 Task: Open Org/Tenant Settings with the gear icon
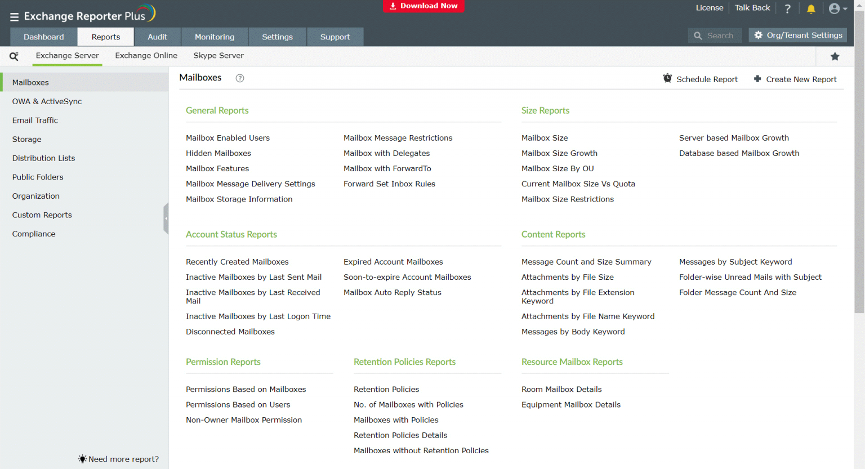[758, 35]
